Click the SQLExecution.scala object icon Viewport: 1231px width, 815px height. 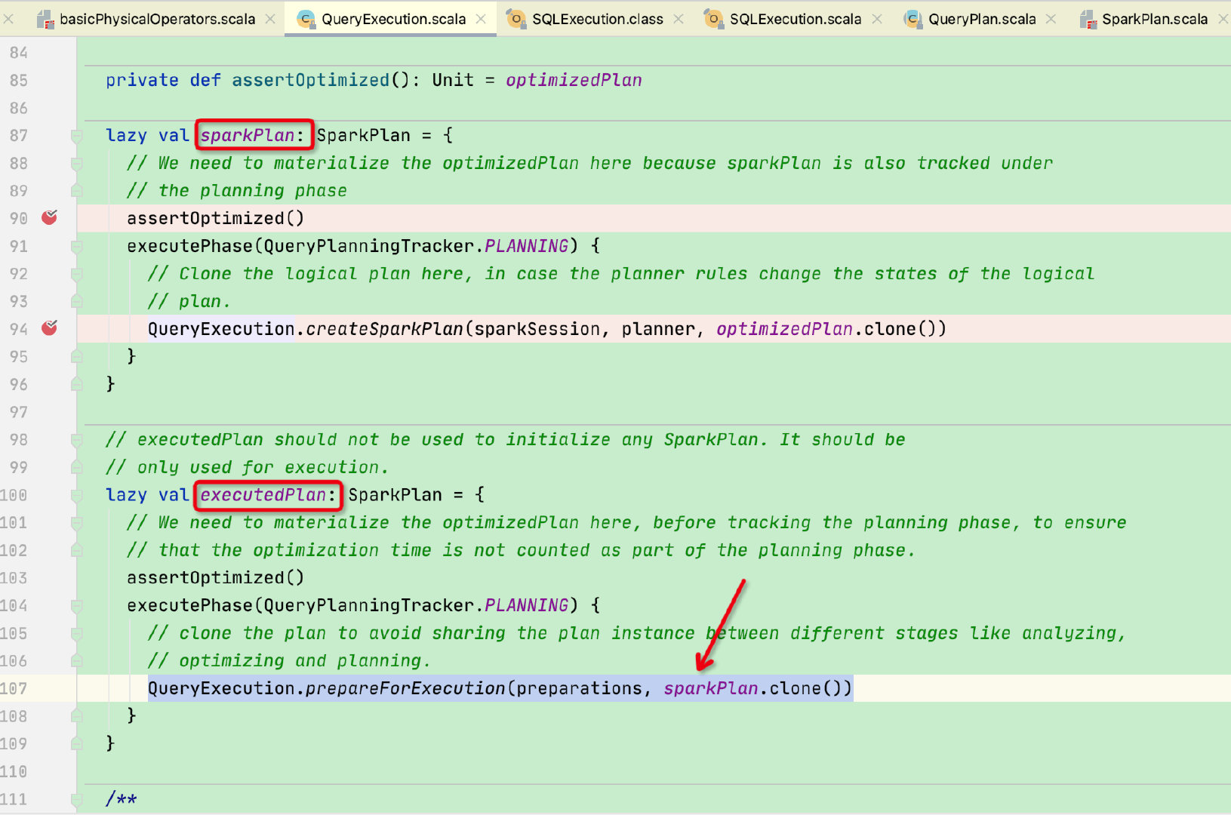pos(714,19)
